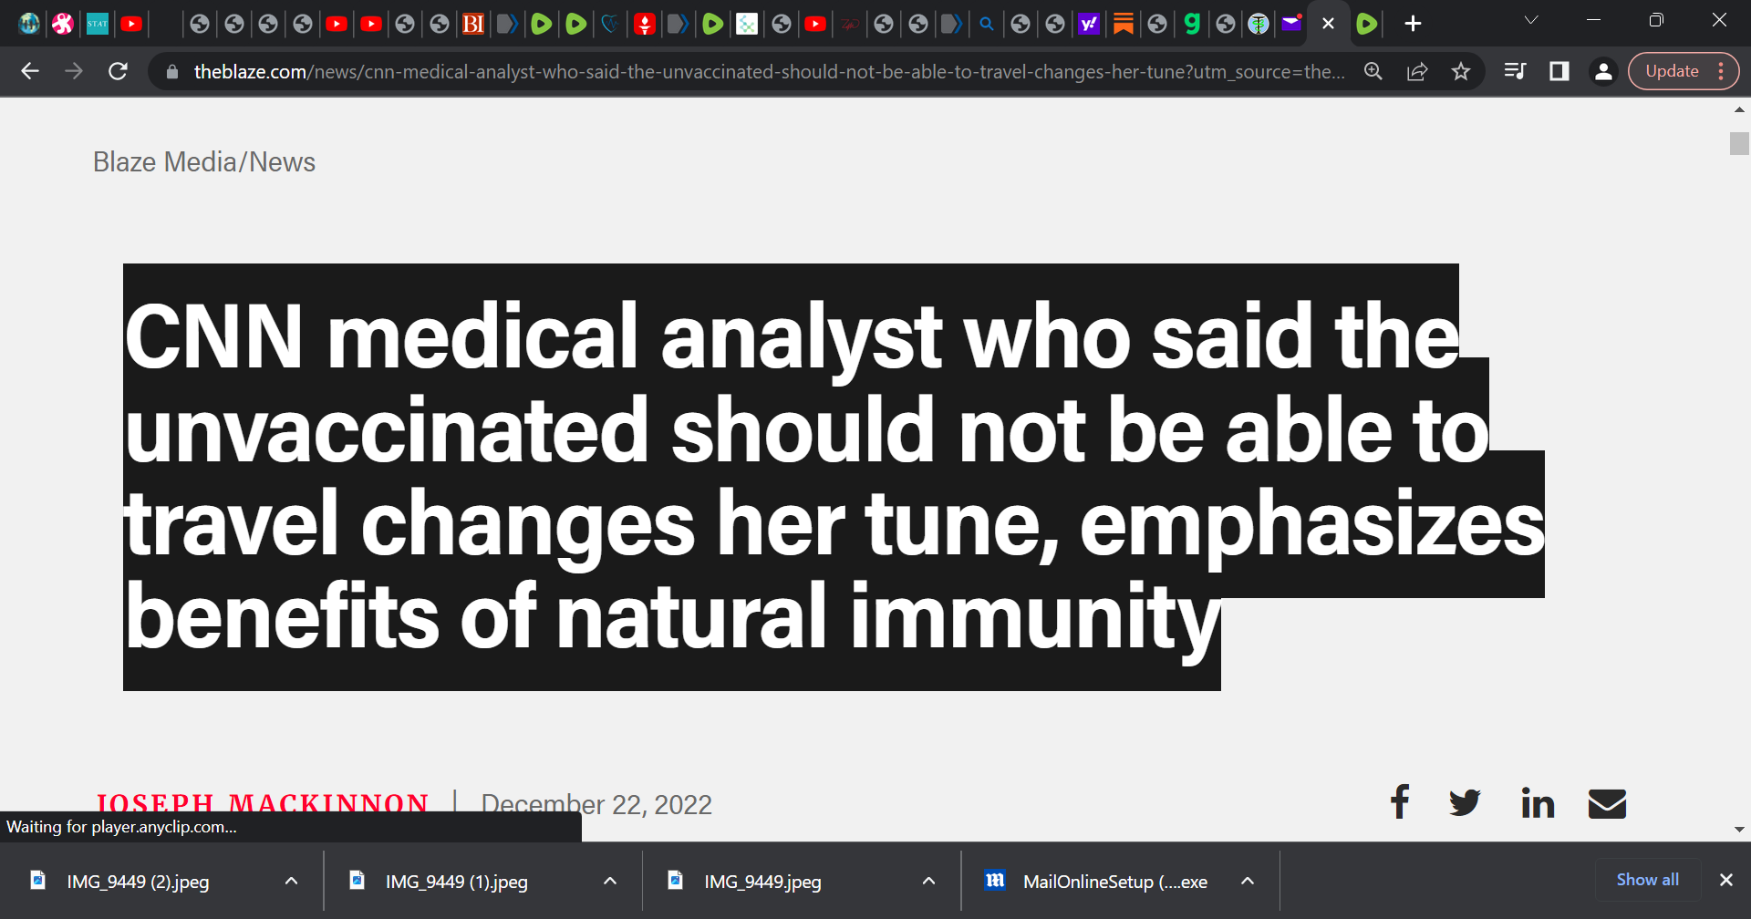Bookmark this page with the star icon
This screenshot has width=1751, height=919.
click(1461, 71)
